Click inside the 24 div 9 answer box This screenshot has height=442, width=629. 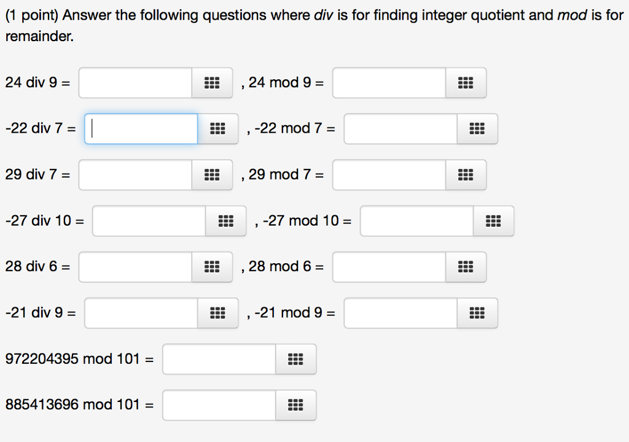point(135,82)
